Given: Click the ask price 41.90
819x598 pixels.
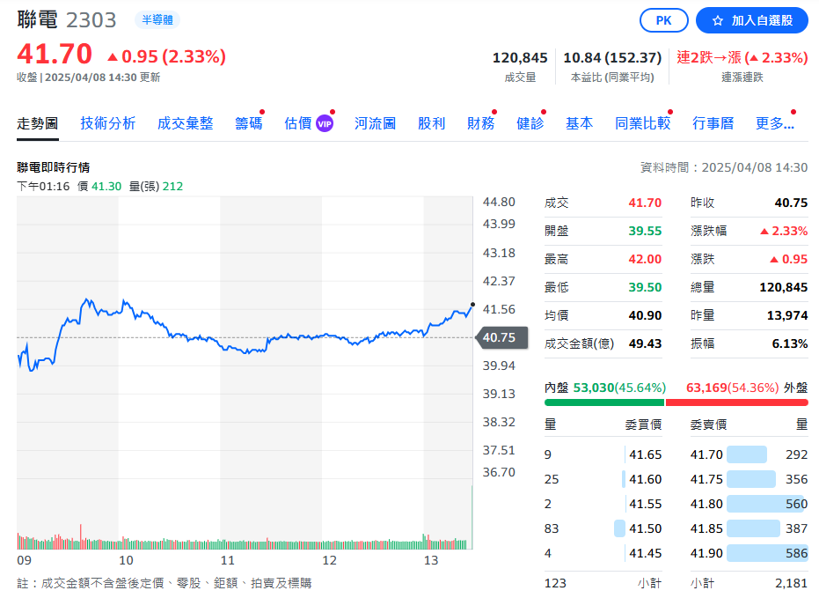Looking at the screenshot, I should coord(706,553).
